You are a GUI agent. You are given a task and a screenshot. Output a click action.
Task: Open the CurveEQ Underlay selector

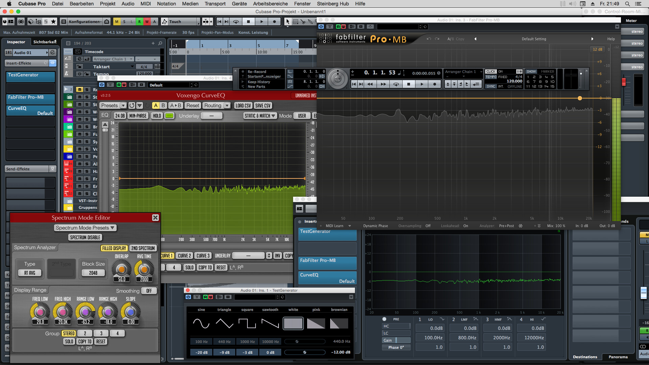(x=212, y=116)
